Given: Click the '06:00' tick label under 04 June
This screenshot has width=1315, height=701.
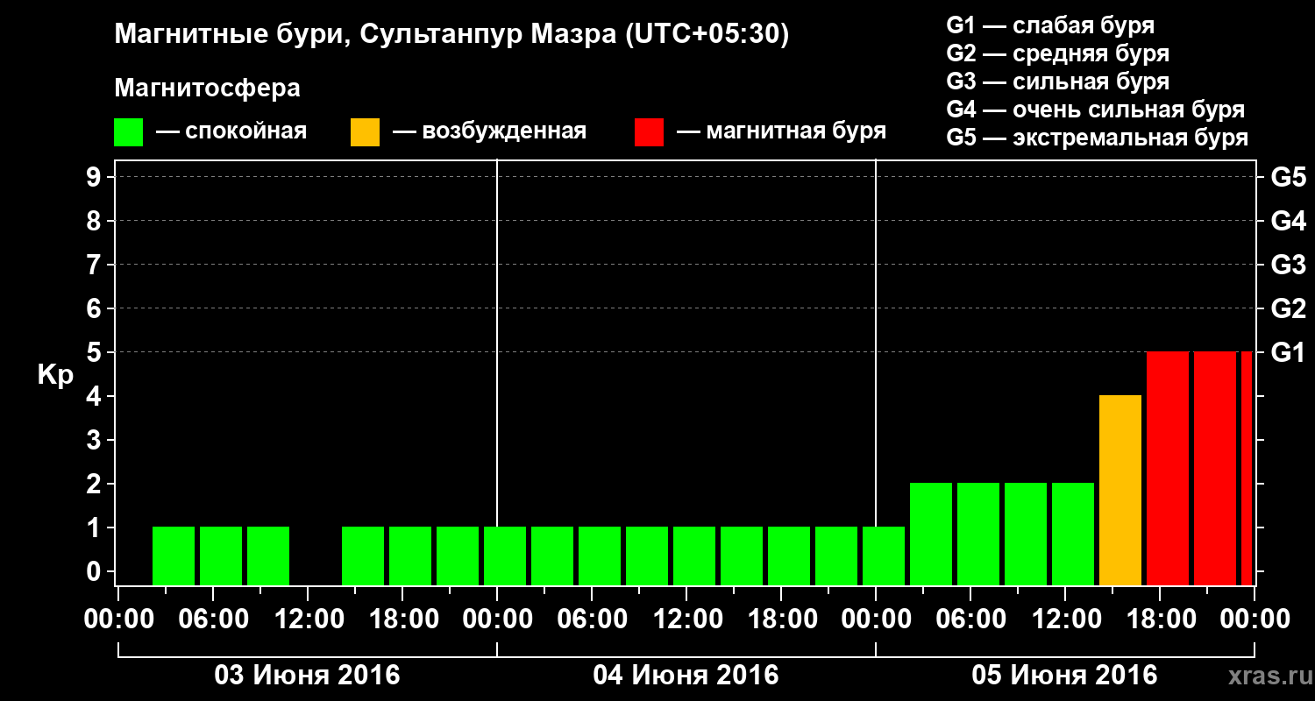Looking at the screenshot, I should click(592, 620).
